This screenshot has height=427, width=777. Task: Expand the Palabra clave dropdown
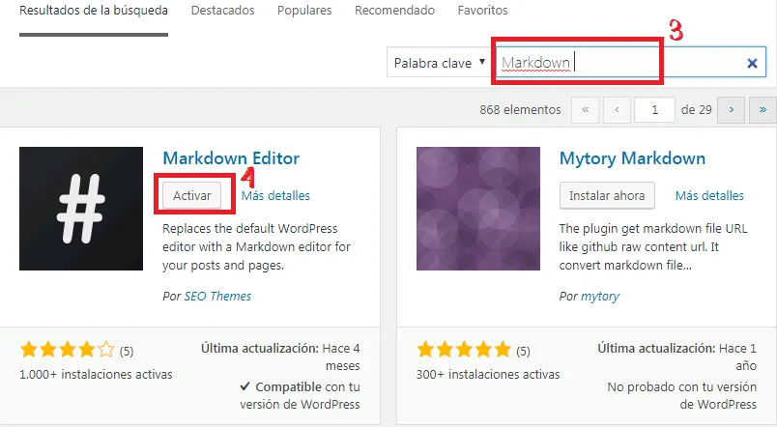[x=439, y=63]
